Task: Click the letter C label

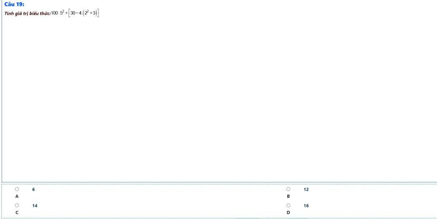Action: 17,212
